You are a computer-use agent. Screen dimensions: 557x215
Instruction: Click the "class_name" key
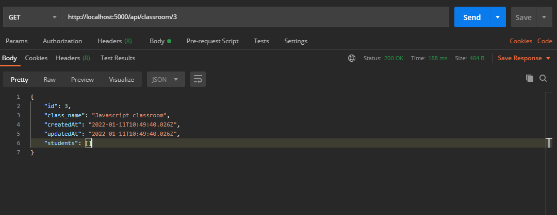64,115
